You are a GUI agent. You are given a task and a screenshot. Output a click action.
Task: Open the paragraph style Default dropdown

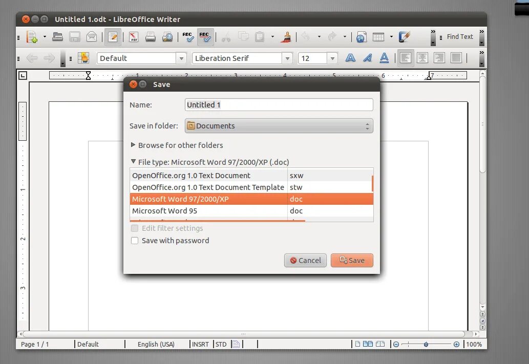[181, 58]
